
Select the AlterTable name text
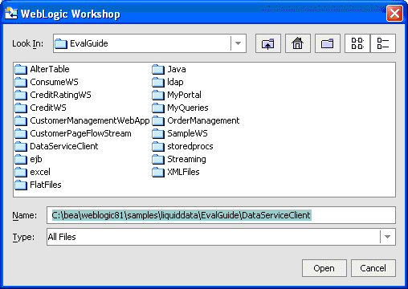point(50,69)
